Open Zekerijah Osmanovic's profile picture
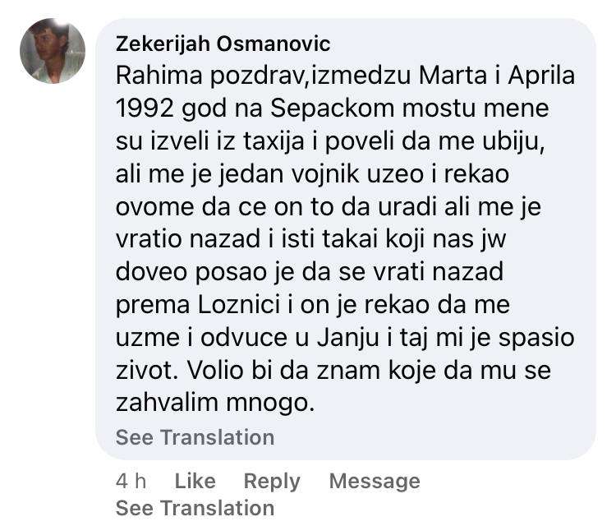This screenshot has width=616, height=526. (x=53, y=51)
